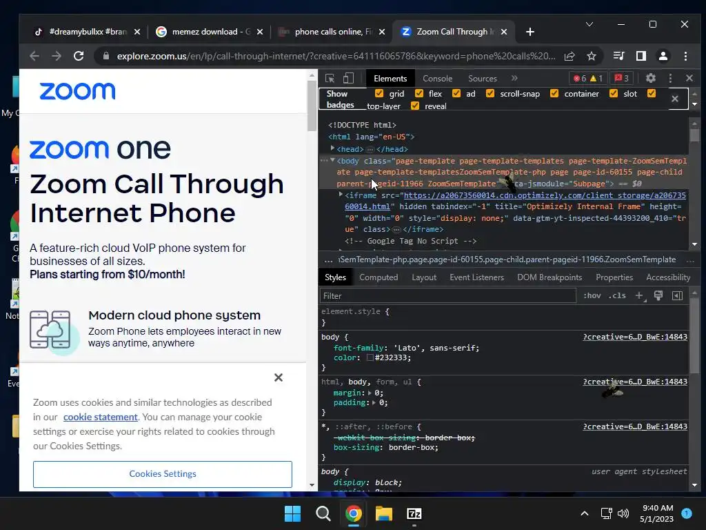Screen dimensions: 706x530
Task: Open the cookie statement link
Action: tap(101, 417)
